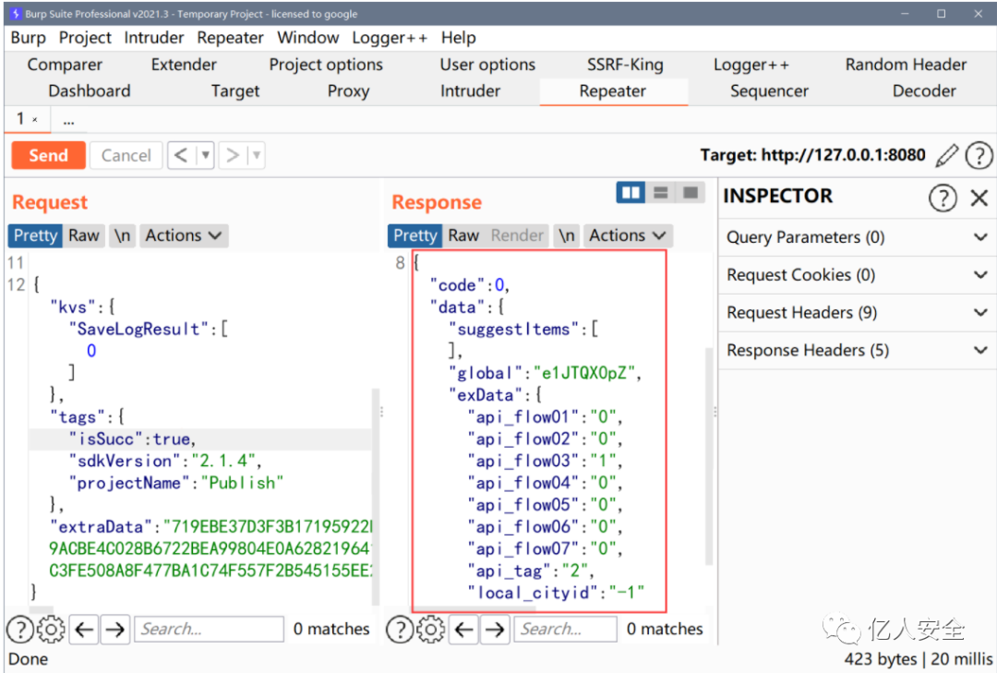Open the Extender tab

pos(184,65)
